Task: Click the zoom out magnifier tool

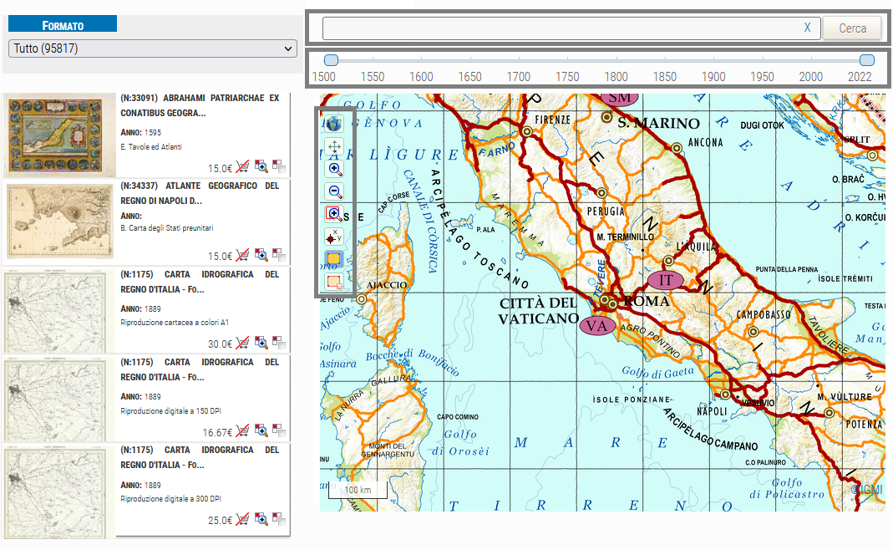Action: click(x=334, y=191)
